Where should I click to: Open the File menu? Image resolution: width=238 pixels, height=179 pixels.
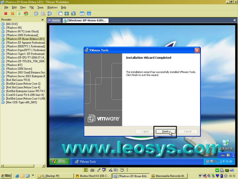[6, 7]
